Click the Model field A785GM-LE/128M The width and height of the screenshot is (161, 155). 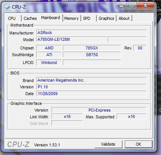[x=71, y=40]
